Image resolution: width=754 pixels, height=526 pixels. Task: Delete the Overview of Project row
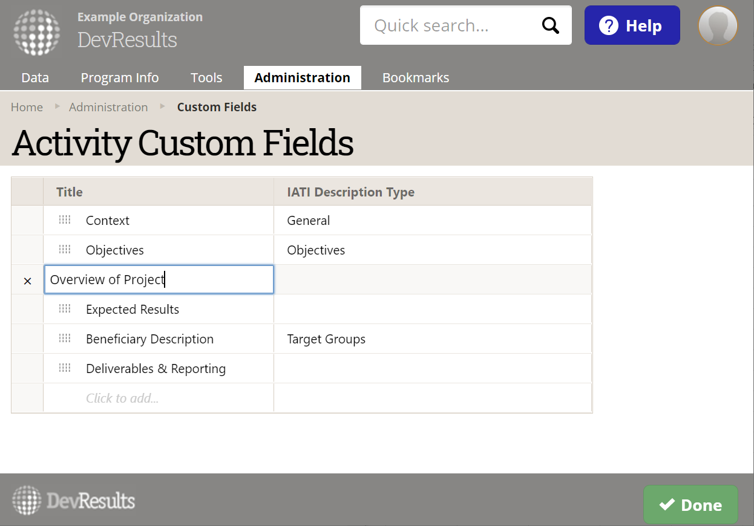[27, 281]
